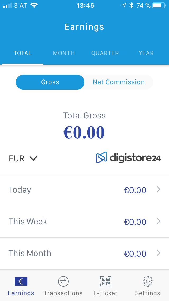Open the Transactions arrows icon
Image resolution: width=169 pixels, height=301 pixels.
(x=63, y=281)
